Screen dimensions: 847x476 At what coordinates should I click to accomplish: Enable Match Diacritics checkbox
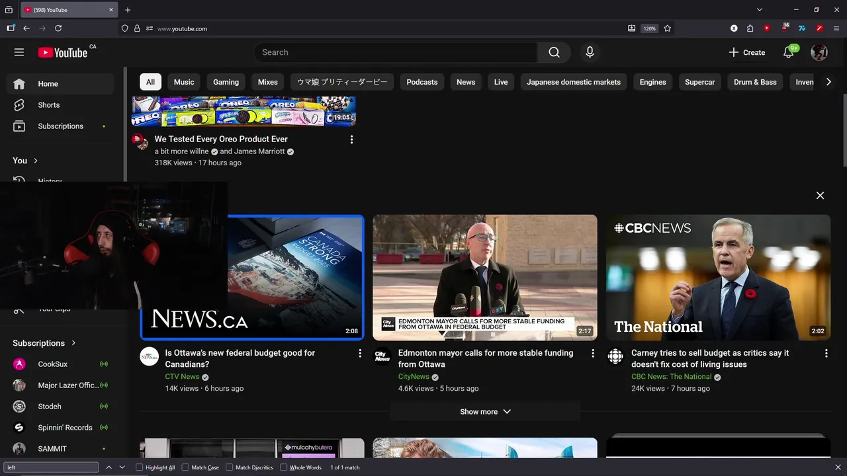coord(230,467)
